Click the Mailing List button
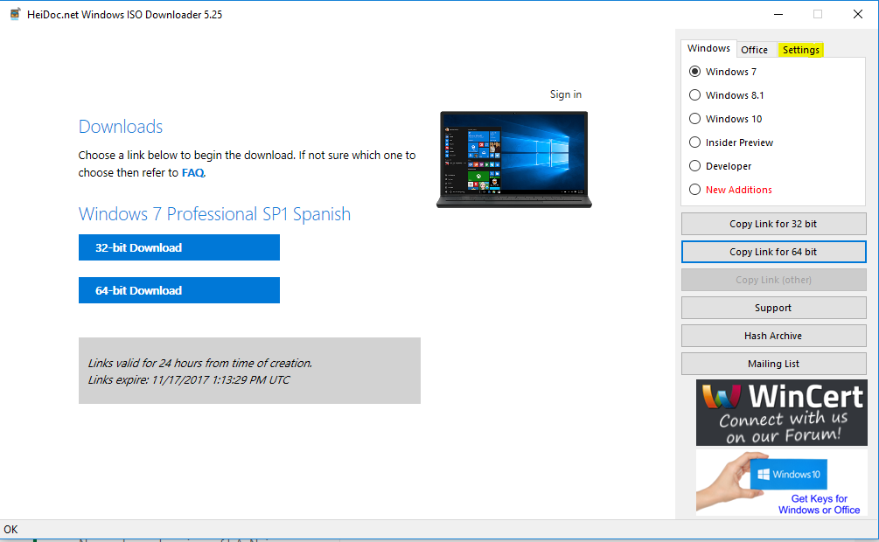 [774, 364]
